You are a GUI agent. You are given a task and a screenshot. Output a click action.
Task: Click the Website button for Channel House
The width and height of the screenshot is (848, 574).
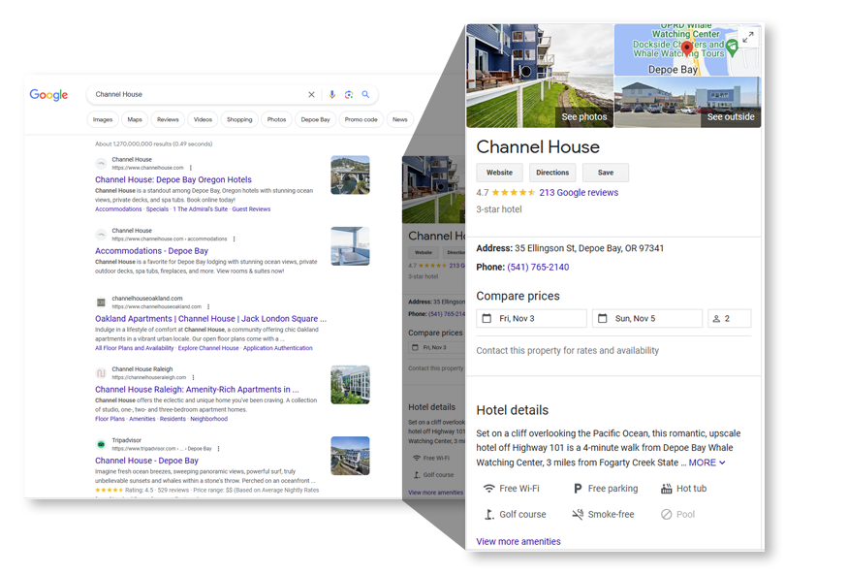click(x=499, y=173)
